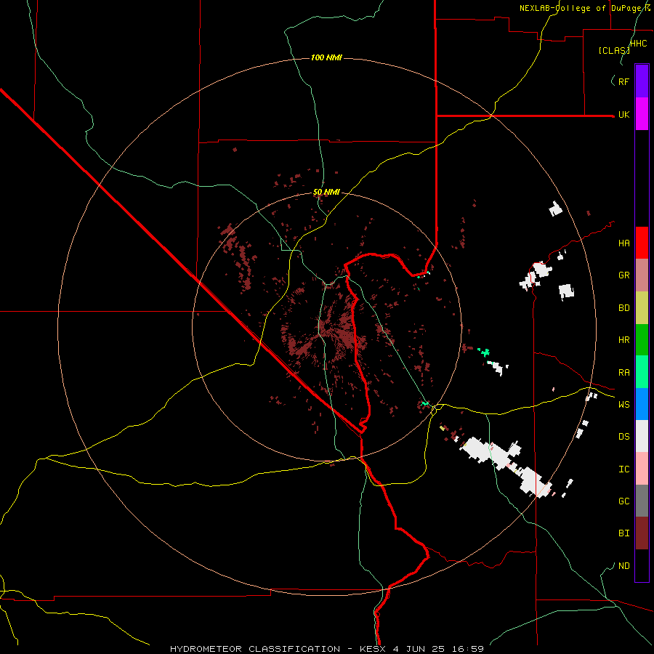Click the IC pink legend swatch

click(642, 469)
